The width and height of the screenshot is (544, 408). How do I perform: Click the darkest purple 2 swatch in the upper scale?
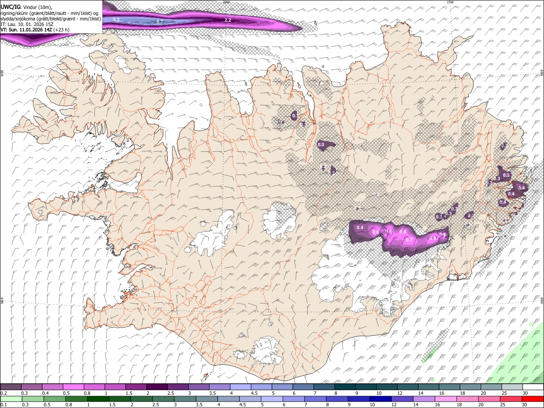point(157,387)
